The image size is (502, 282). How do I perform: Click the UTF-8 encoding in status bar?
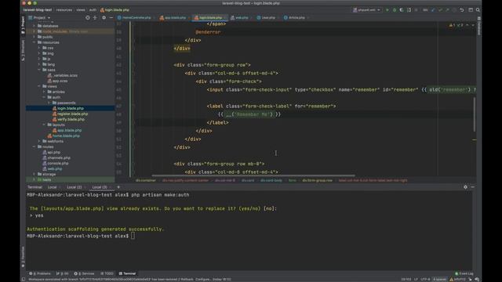point(425,279)
